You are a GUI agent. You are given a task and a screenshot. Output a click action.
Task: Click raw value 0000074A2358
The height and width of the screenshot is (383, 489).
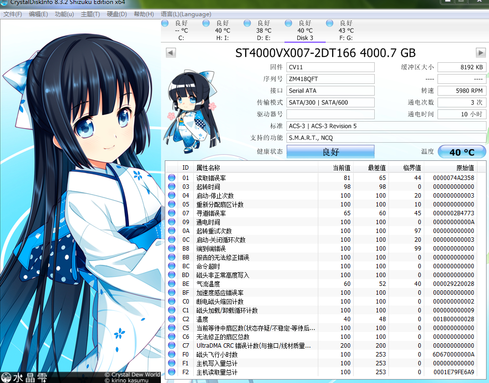pyautogui.click(x=454, y=178)
